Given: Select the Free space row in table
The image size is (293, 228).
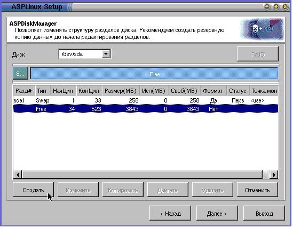Looking at the screenshot, I should coord(146,109).
